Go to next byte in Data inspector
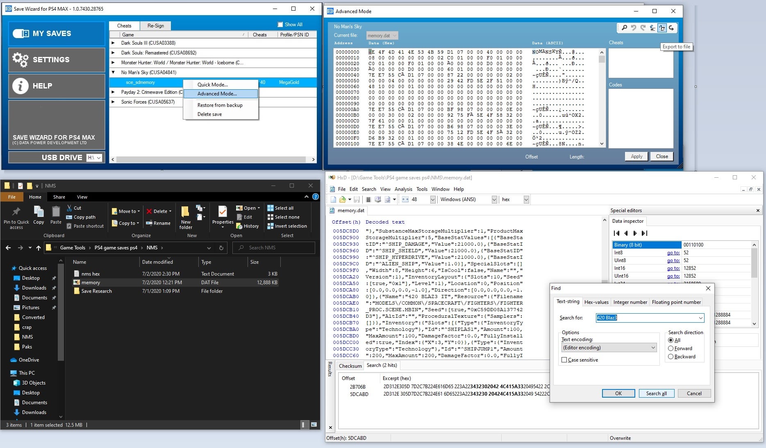 coord(635,233)
